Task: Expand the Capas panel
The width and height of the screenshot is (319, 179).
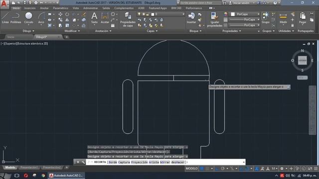Action: pos(152,31)
